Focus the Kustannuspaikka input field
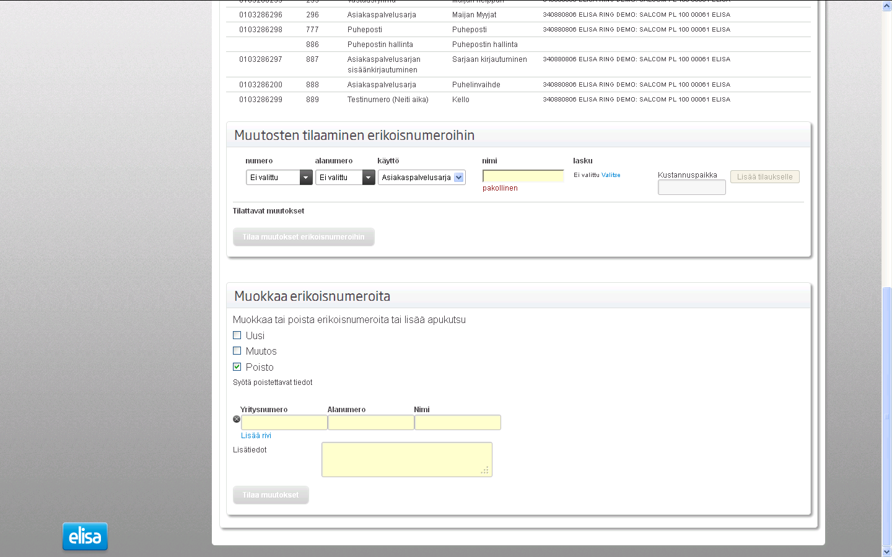The width and height of the screenshot is (892, 557). tap(691, 188)
